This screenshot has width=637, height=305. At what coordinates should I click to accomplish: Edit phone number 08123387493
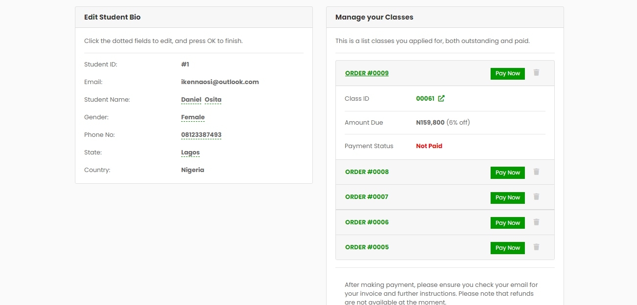[201, 135]
